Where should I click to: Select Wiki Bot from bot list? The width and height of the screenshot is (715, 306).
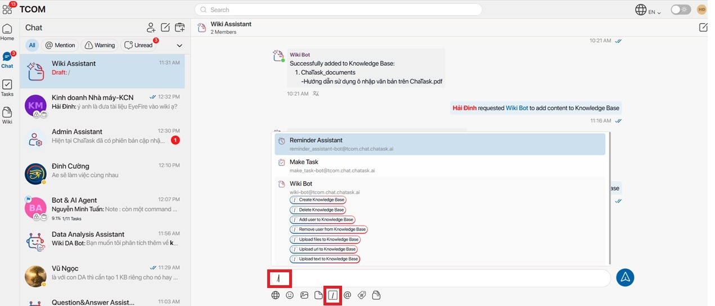(440, 187)
